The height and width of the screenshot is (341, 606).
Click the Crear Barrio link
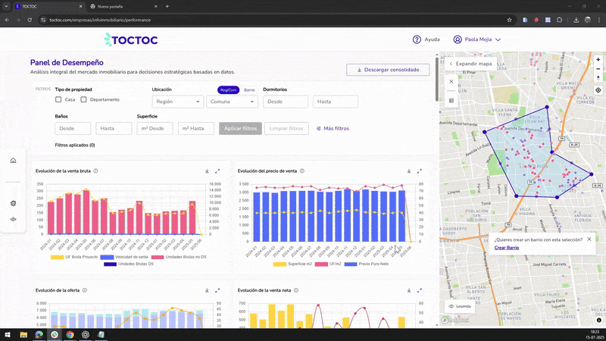coord(506,248)
